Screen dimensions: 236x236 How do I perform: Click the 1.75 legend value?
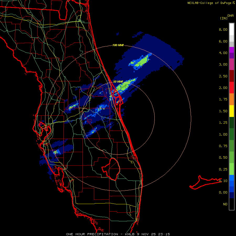tap(223, 99)
